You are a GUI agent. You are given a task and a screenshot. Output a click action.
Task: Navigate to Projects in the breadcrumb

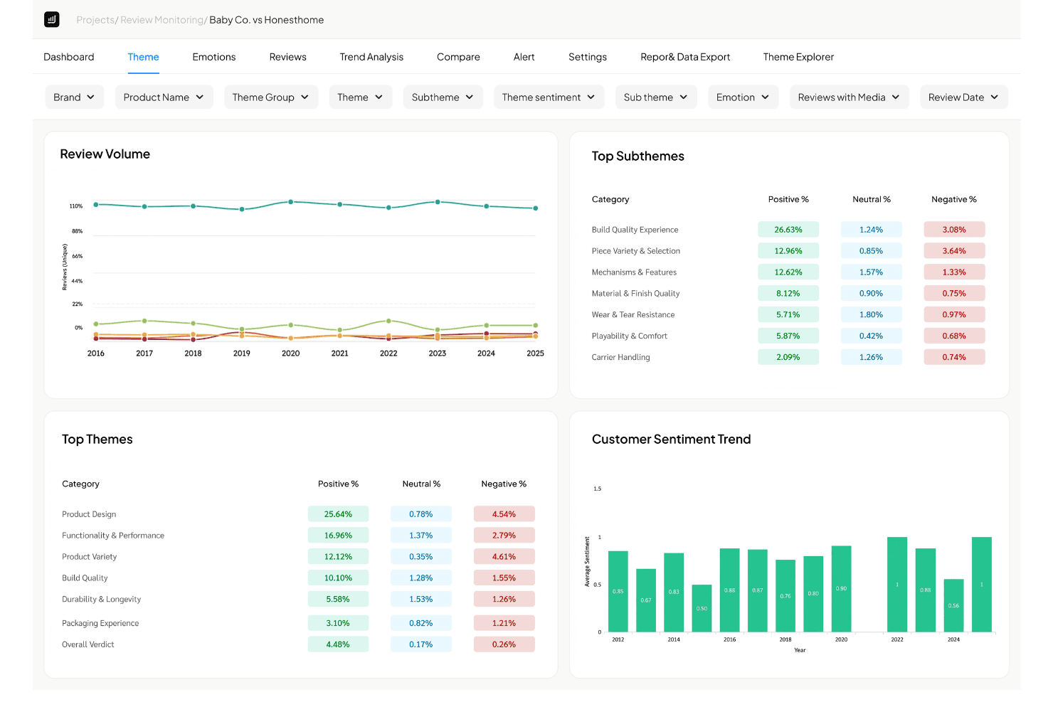[x=95, y=20]
